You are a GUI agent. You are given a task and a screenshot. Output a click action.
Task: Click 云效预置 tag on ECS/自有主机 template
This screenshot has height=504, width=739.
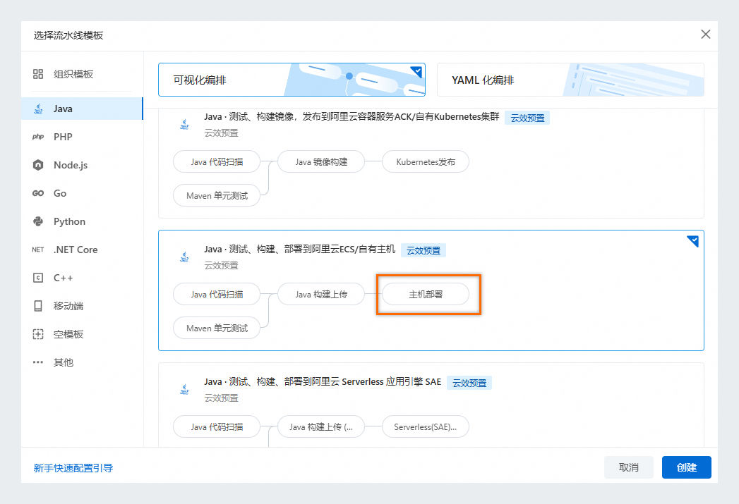423,250
